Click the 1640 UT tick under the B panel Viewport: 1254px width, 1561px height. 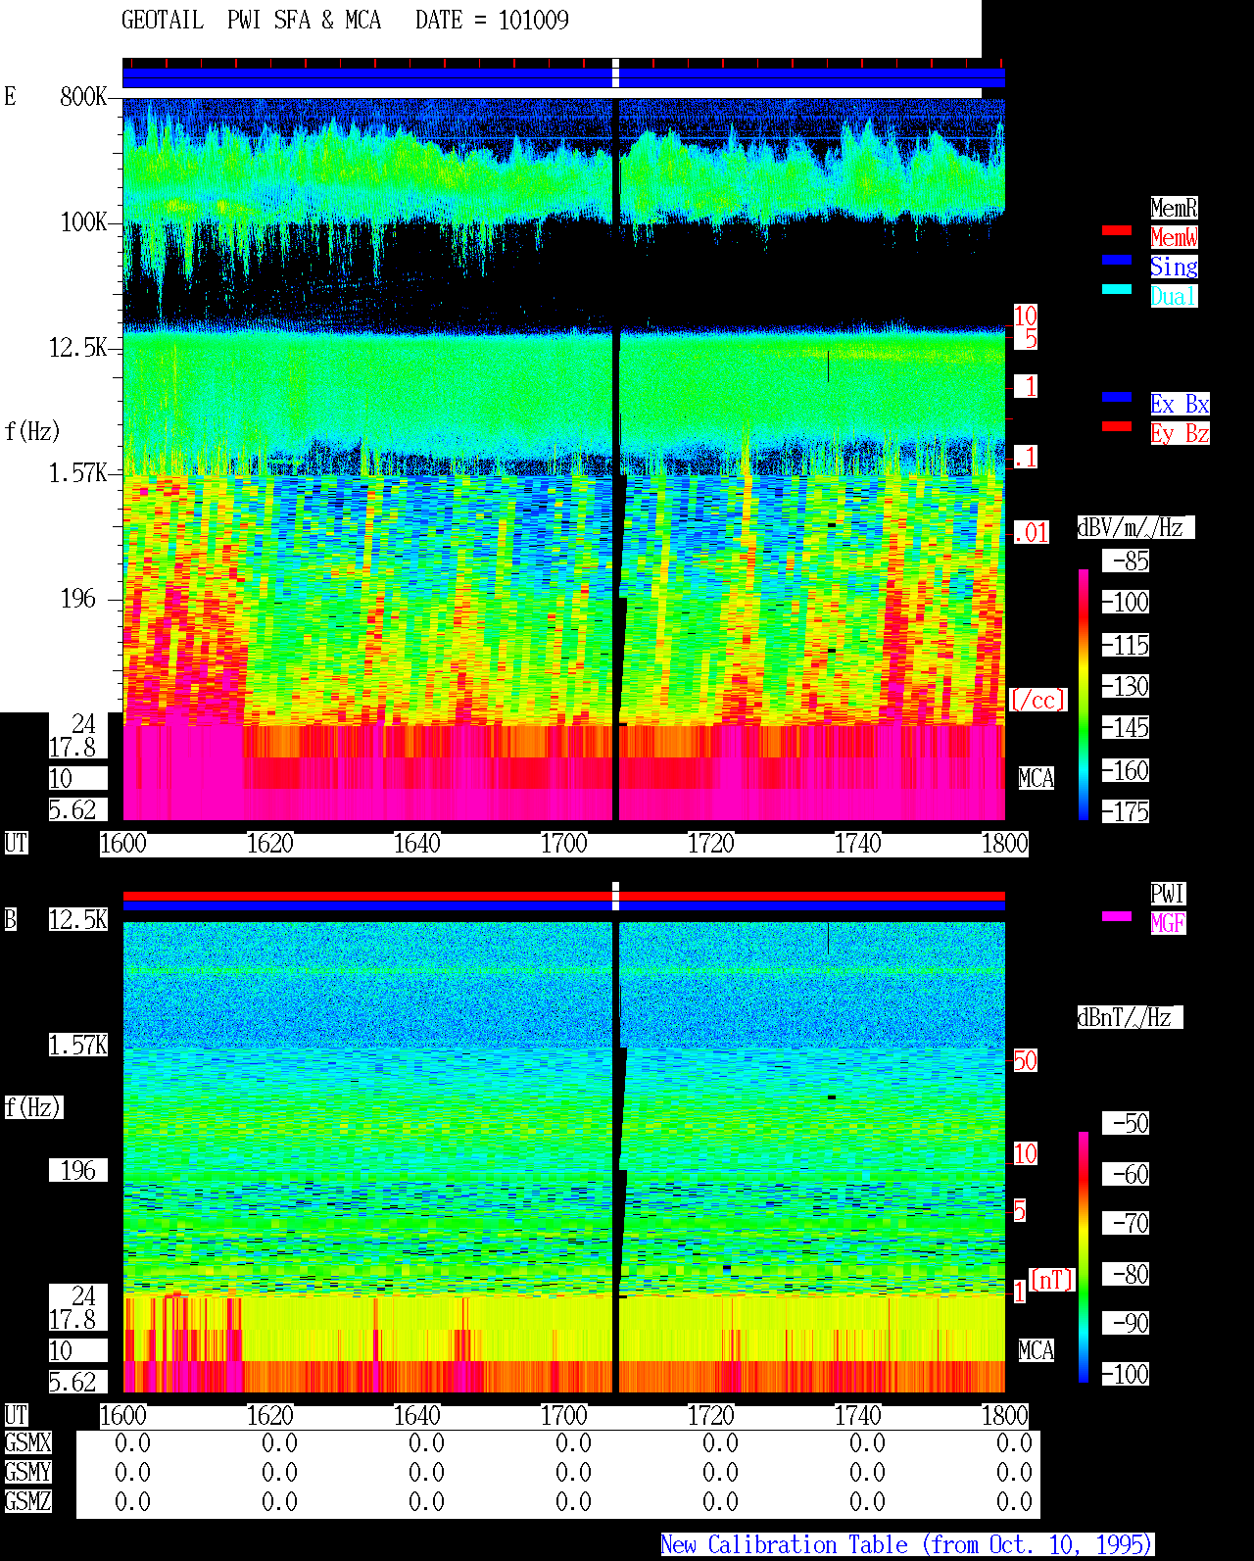[x=416, y=1416]
